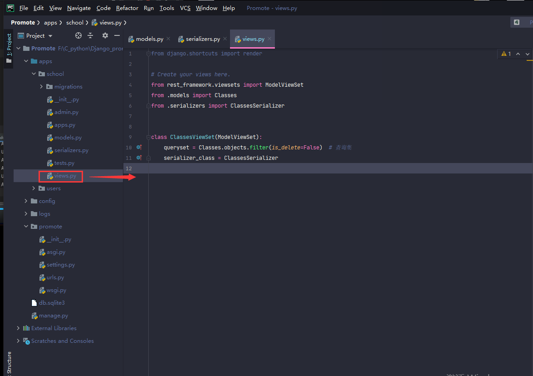Open the File menu
The height and width of the screenshot is (376, 533).
[x=24, y=8]
